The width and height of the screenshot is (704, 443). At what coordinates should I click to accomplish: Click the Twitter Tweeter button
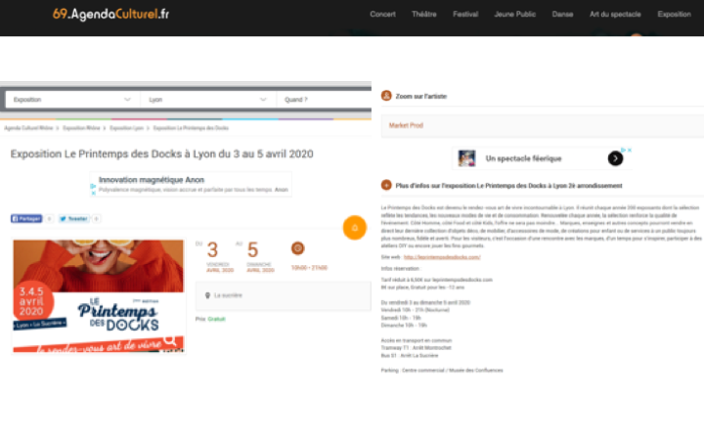point(73,219)
